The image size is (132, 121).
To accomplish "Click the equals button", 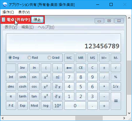I will click(116, 101).
